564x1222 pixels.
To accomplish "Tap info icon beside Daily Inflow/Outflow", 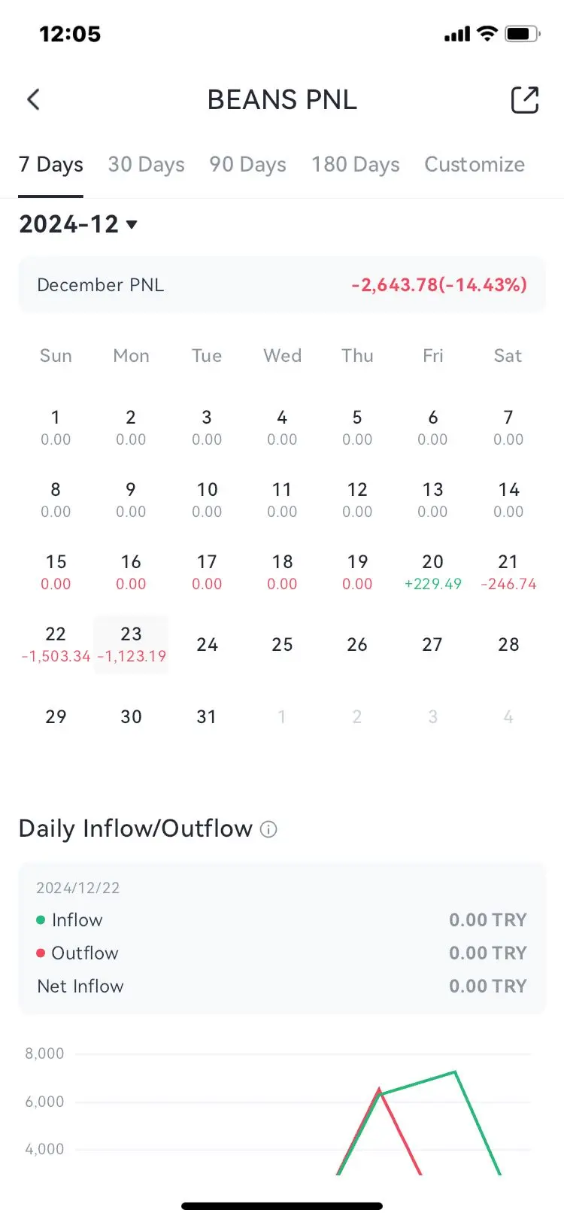I will 268,829.
